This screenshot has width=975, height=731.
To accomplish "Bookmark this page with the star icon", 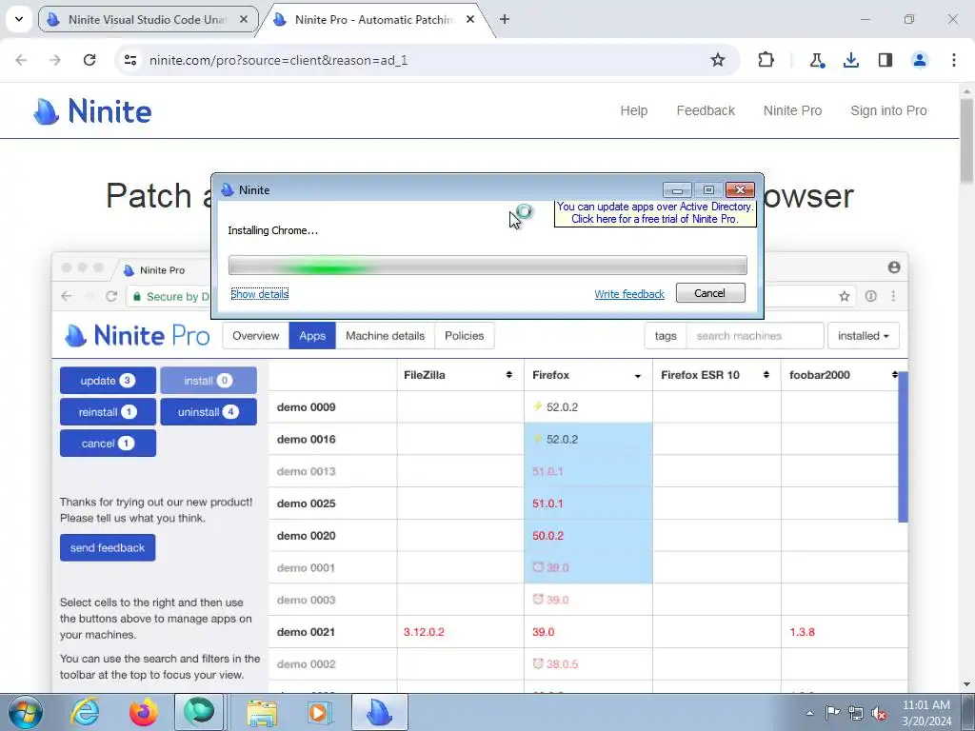I will [718, 60].
